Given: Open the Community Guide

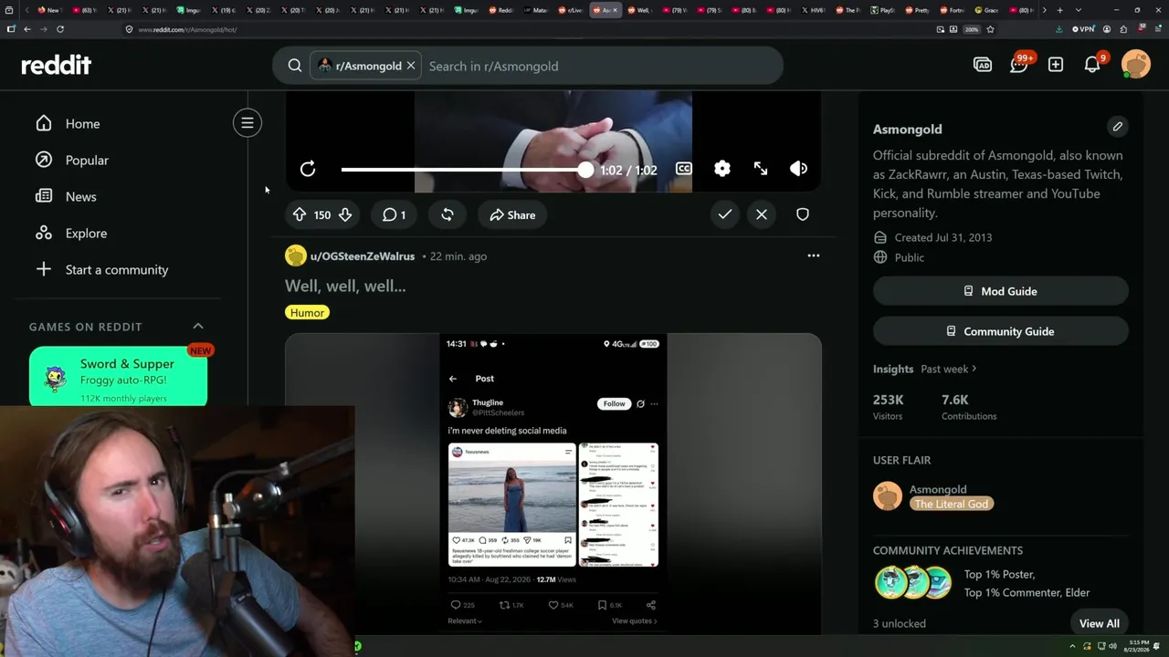Looking at the screenshot, I should point(1001,331).
